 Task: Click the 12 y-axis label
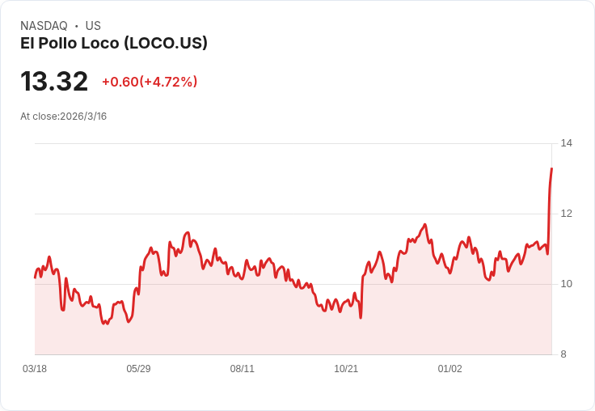click(x=567, y=214)
